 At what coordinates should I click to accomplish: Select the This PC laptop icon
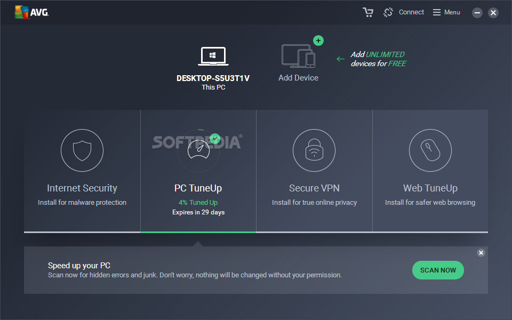tap(213, 56)
